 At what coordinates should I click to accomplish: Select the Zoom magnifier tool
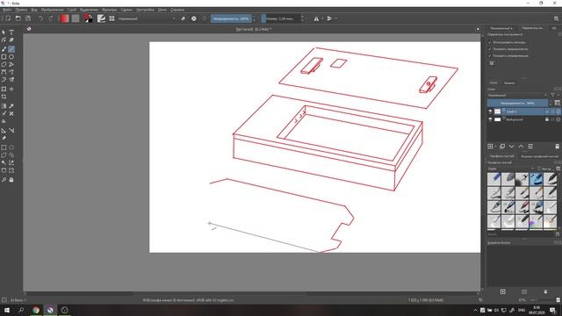4,180
